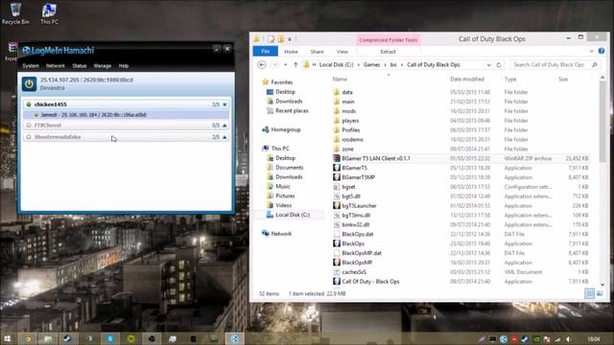Expand the ribbon with the chevron

pyautogui.click(x=591, y=51)
